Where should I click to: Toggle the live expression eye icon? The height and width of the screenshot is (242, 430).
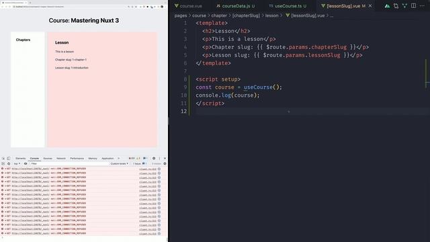(x=26, y=163)
